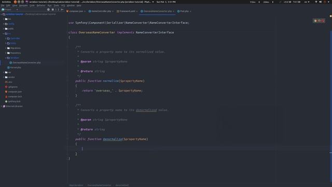The width and height of the screenshot is (332, 187).
Task: Close the HomeController.php tab
Action: [x=113, y=11]
